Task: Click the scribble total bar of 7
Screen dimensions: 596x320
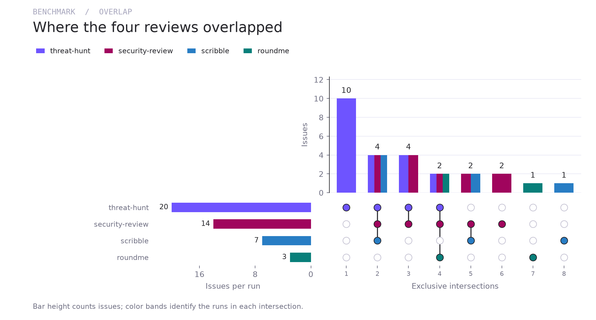Action: pos(286,241)
